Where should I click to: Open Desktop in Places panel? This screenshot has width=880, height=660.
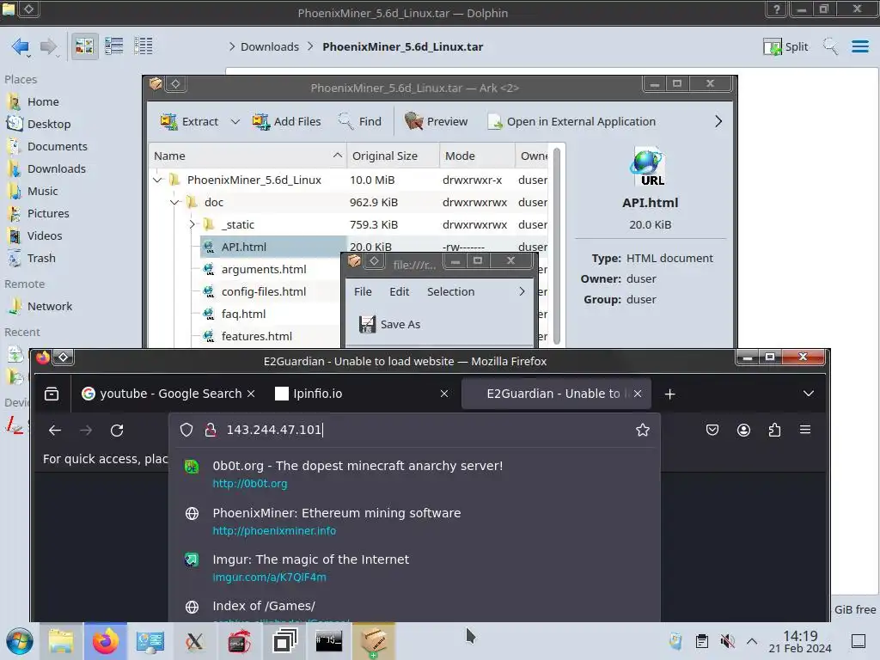coord(49,124)
